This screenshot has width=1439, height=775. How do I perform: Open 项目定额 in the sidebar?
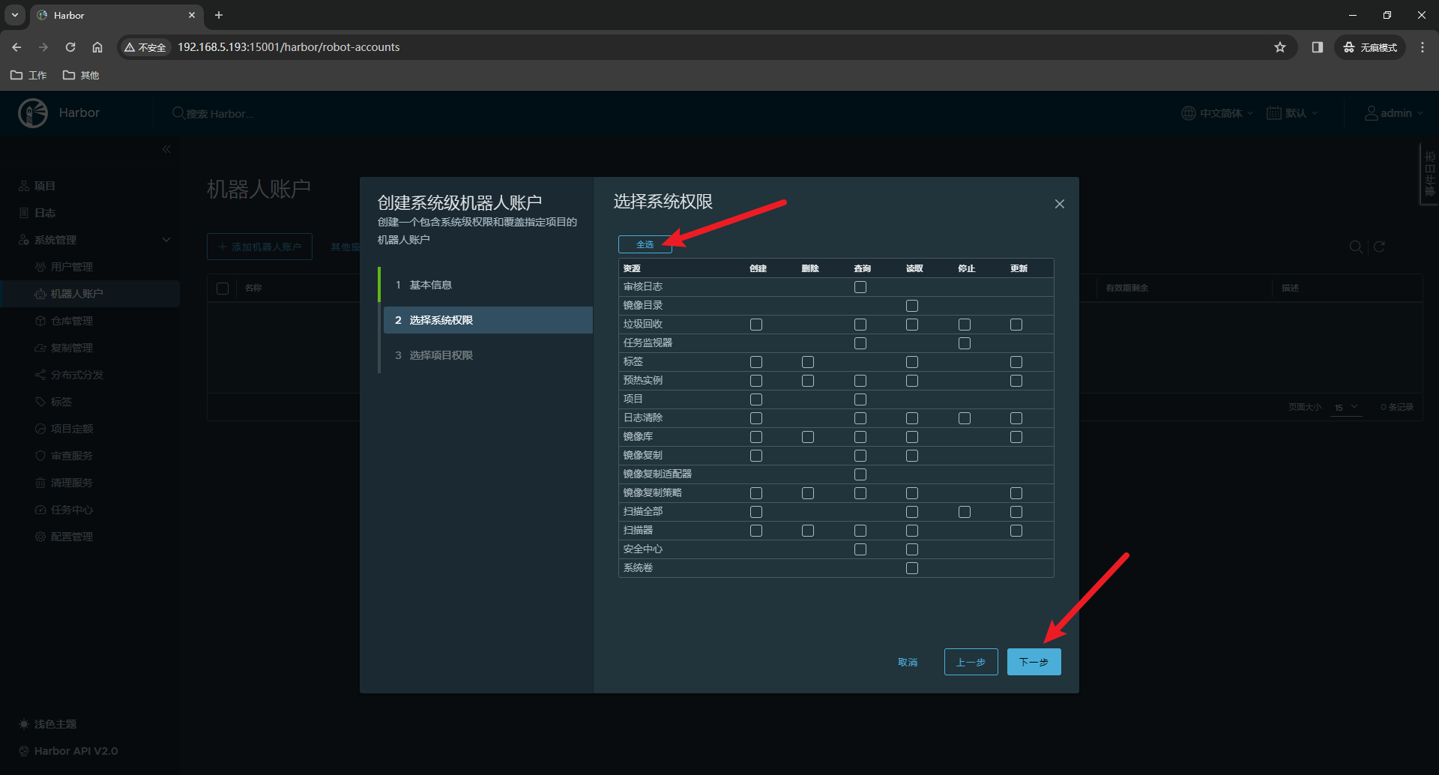click(72, 429)
